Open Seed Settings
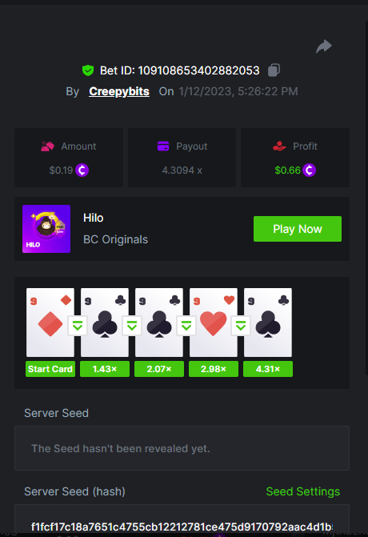The height and width of the screenshot is (537, 368). coord(303,491)
